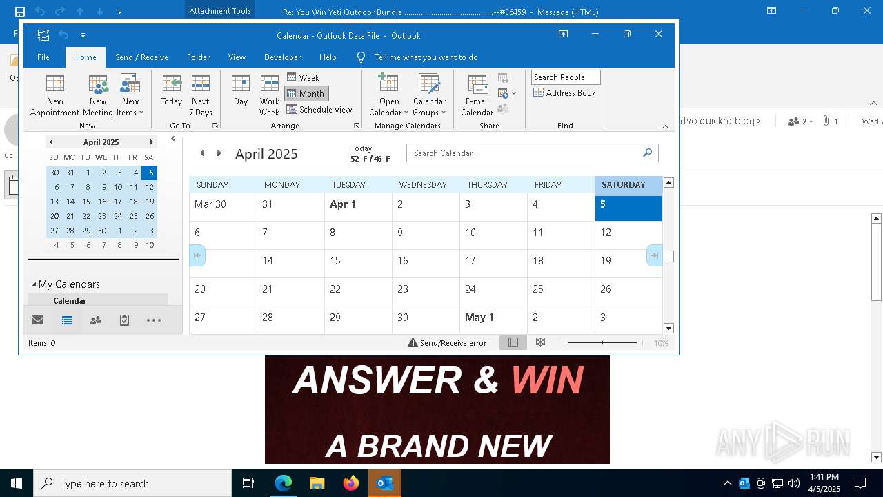This screenshot has width=883, height=497.
Task: Open File Explorer from the taskbar
Action: coord(317,483)
